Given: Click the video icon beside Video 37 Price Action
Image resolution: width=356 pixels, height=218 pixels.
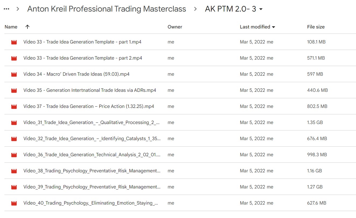Looking at the screenshot, I should click(14, 106).
